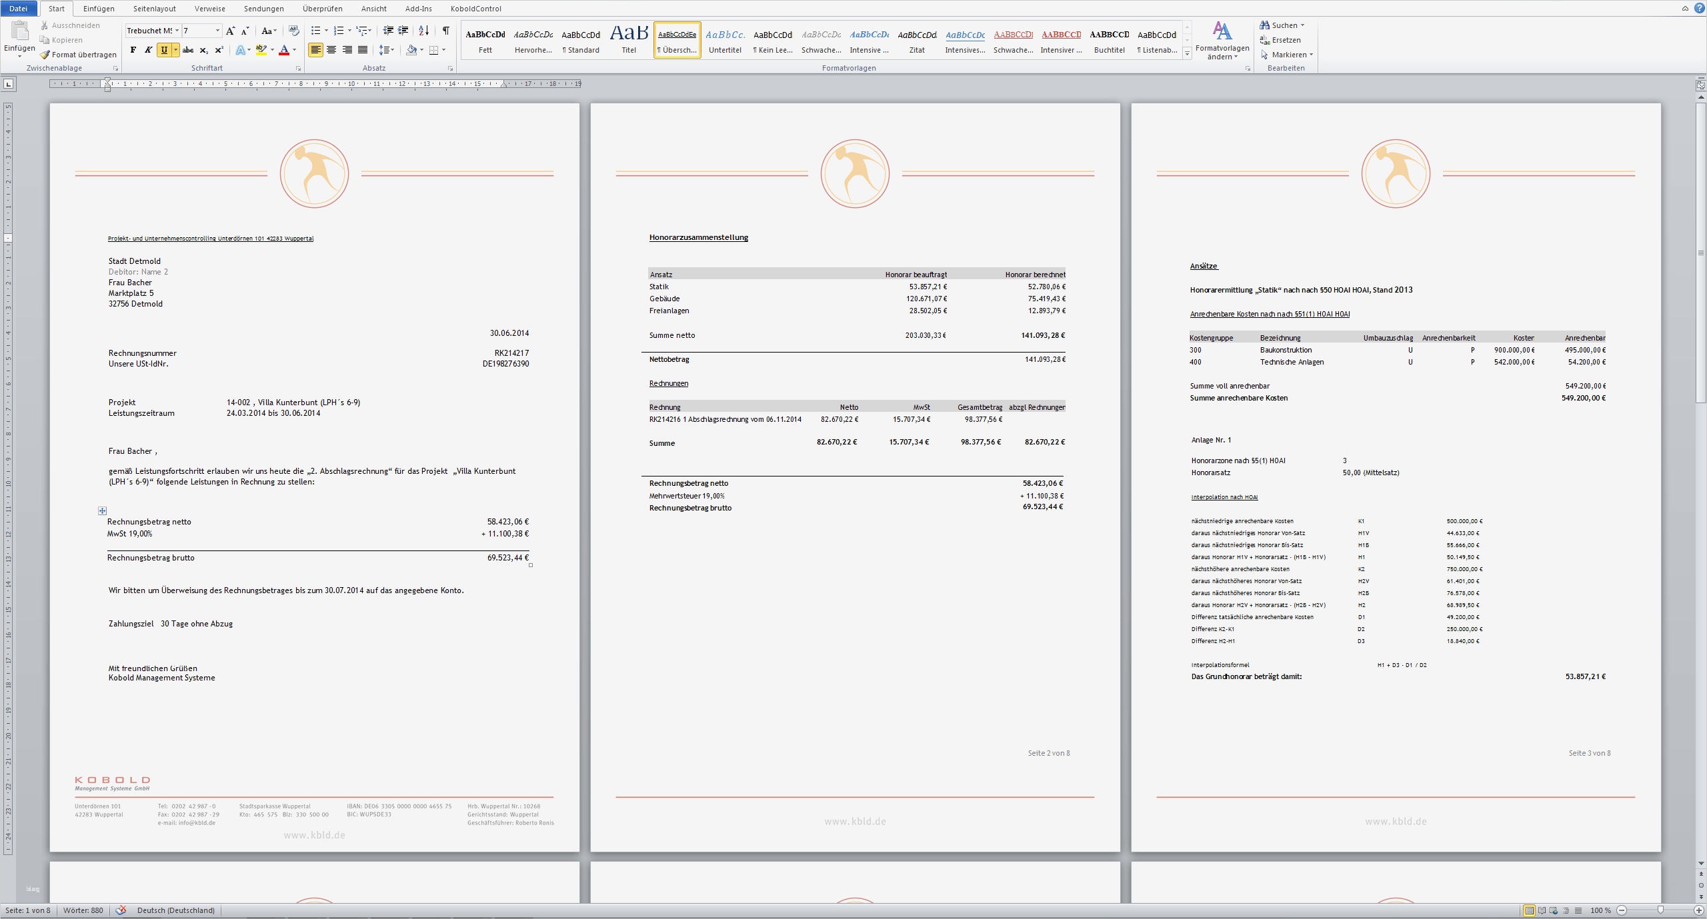Toggle paragraph marks display
Screen dimensions: 1707x919
pyautogui.click(x=445, y=31)
